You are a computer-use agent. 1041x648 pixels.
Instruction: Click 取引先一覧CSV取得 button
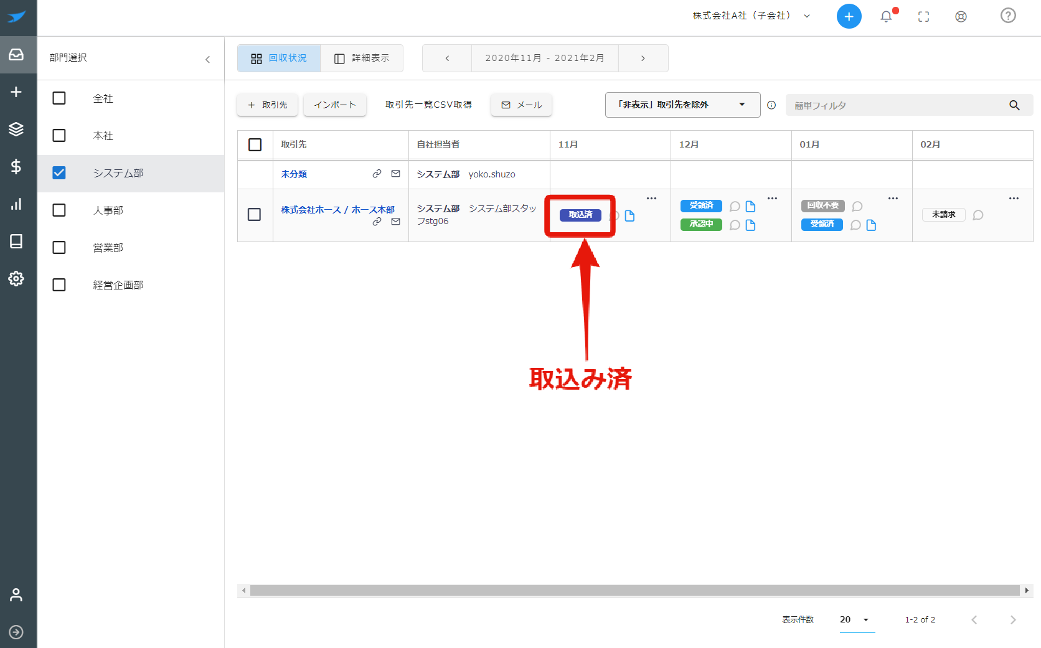tap(428, 105)
